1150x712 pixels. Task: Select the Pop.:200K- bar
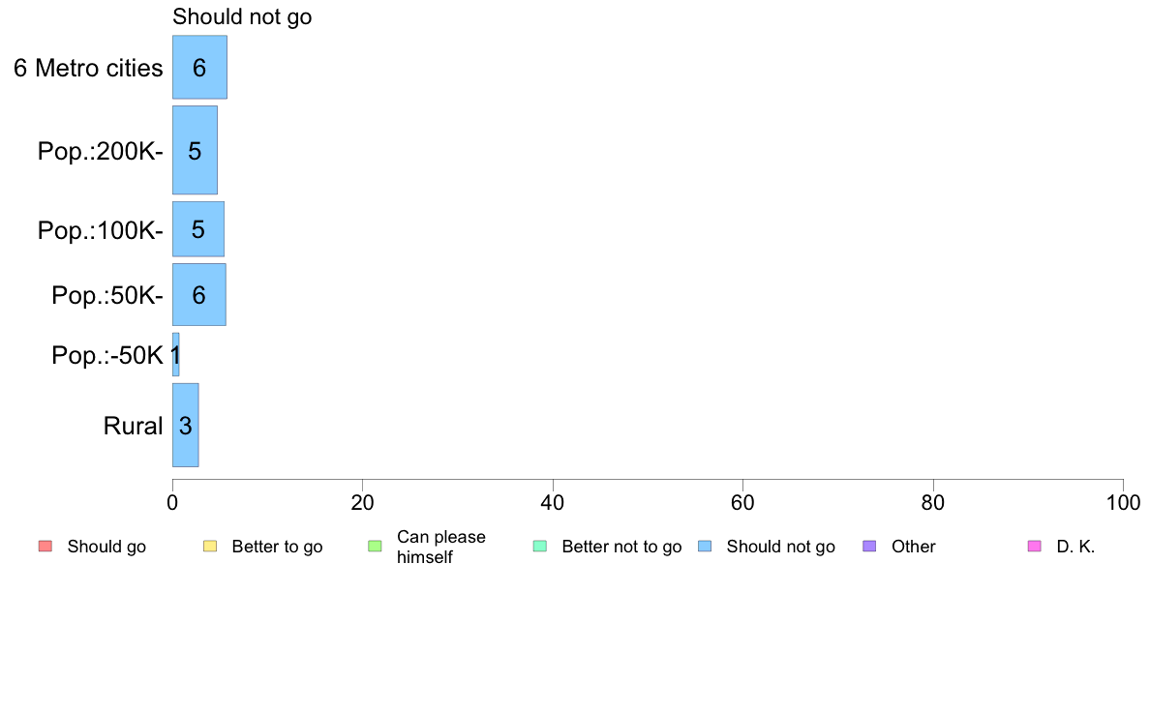(195, 150)
